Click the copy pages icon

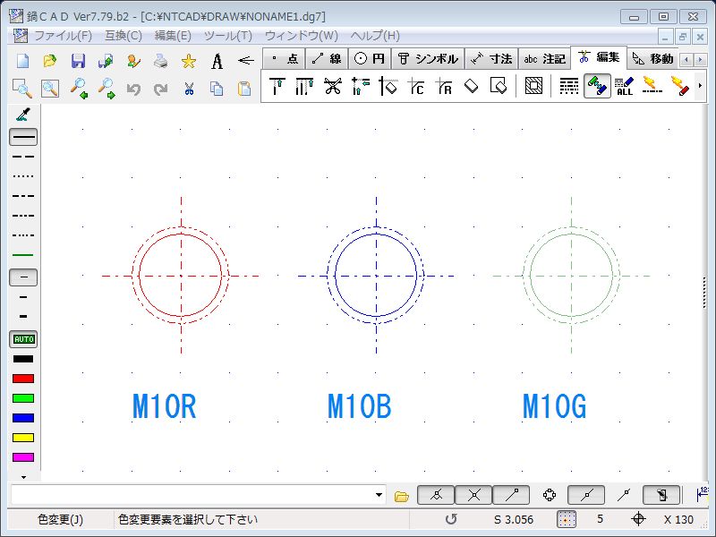tap(217, 89)
